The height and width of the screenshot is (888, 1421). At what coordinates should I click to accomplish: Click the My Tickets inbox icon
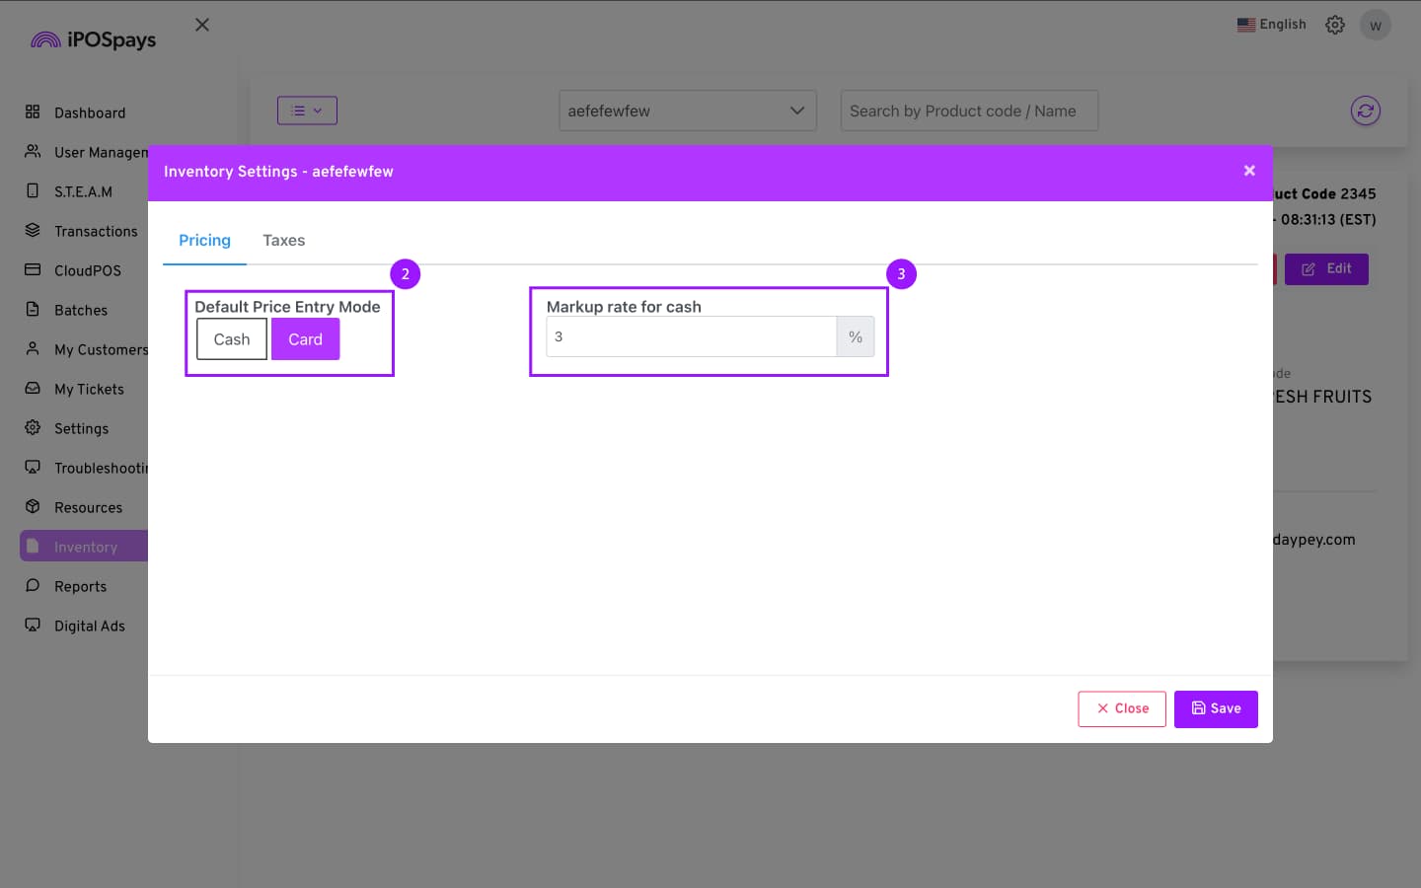pos(33,388)
